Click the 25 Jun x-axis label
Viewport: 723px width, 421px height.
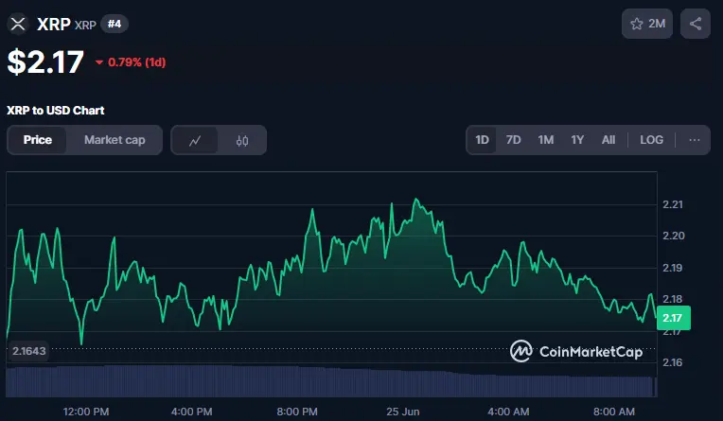(x=402, y=412)
